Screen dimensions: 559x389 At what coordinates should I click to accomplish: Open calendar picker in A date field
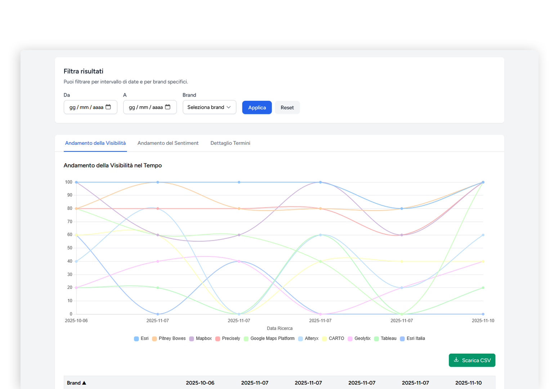coord(167,107)
